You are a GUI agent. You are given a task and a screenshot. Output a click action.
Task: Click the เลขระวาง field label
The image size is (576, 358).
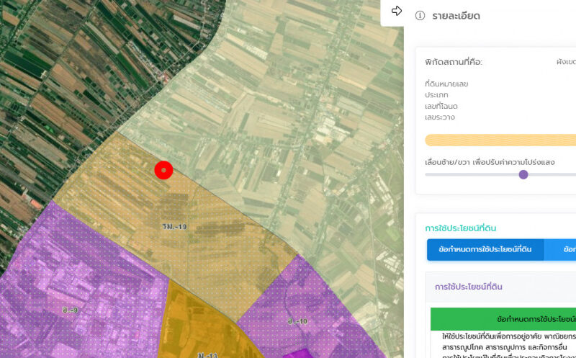click(440, 117)
